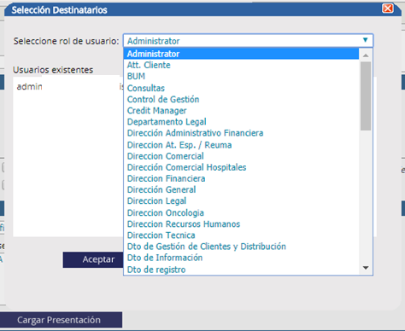The image size is (405, 331).
Task: Click the dropdown list scroll up arrow
Action: [366, 55]
